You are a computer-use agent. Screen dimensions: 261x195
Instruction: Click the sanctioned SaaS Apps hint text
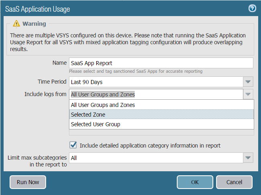[x=136, y=71]
